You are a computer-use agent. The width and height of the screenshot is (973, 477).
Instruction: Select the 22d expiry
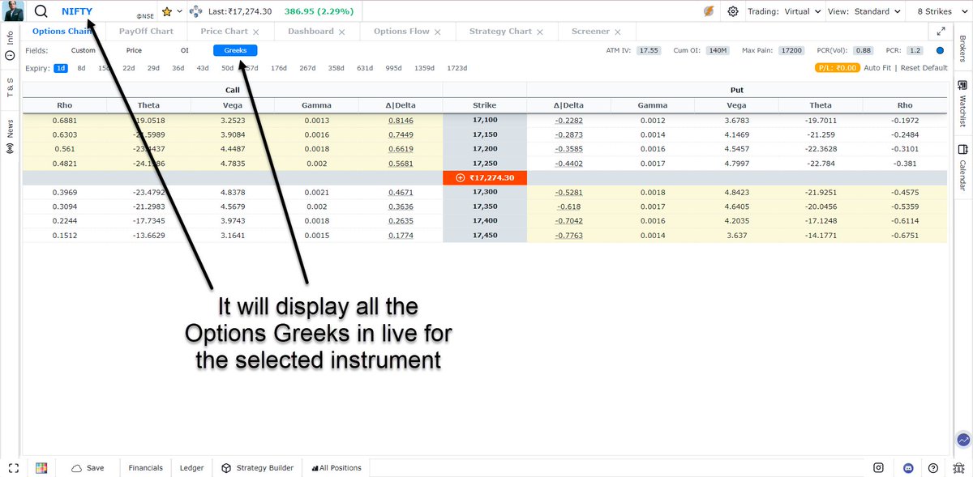128,68
